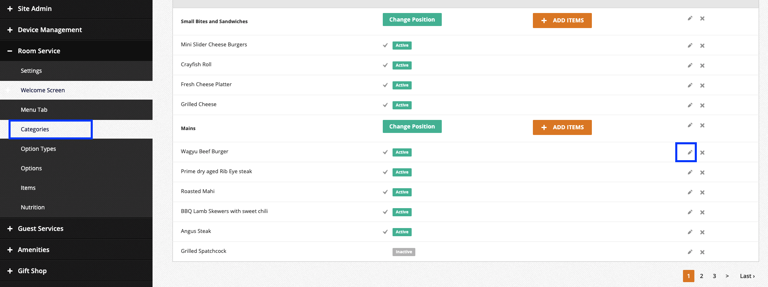Screen dimensions: 768x287
Task: Edit the Wagyu Beef Burger item
Action: tap(689, 152)
